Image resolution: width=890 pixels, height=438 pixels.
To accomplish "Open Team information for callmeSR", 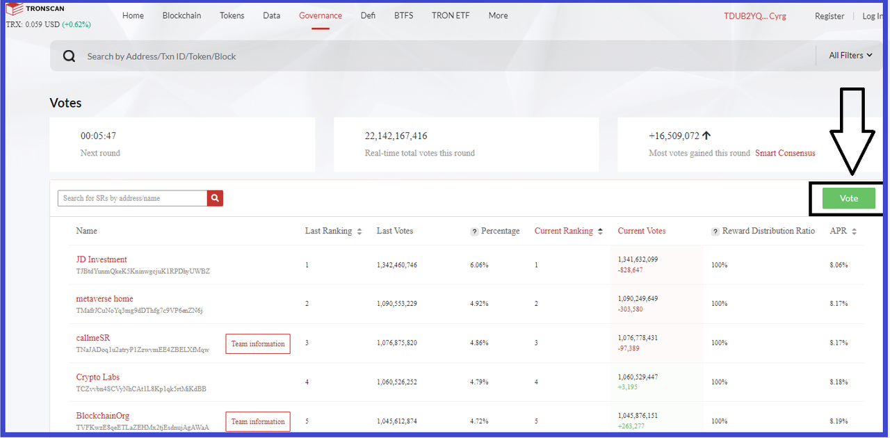I will pyautogui.click(x=258, y=344).
